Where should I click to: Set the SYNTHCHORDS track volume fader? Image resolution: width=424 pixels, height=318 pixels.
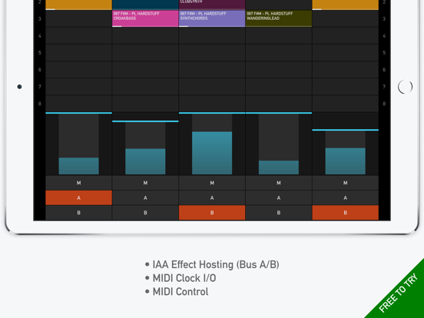tap(212, 144)
